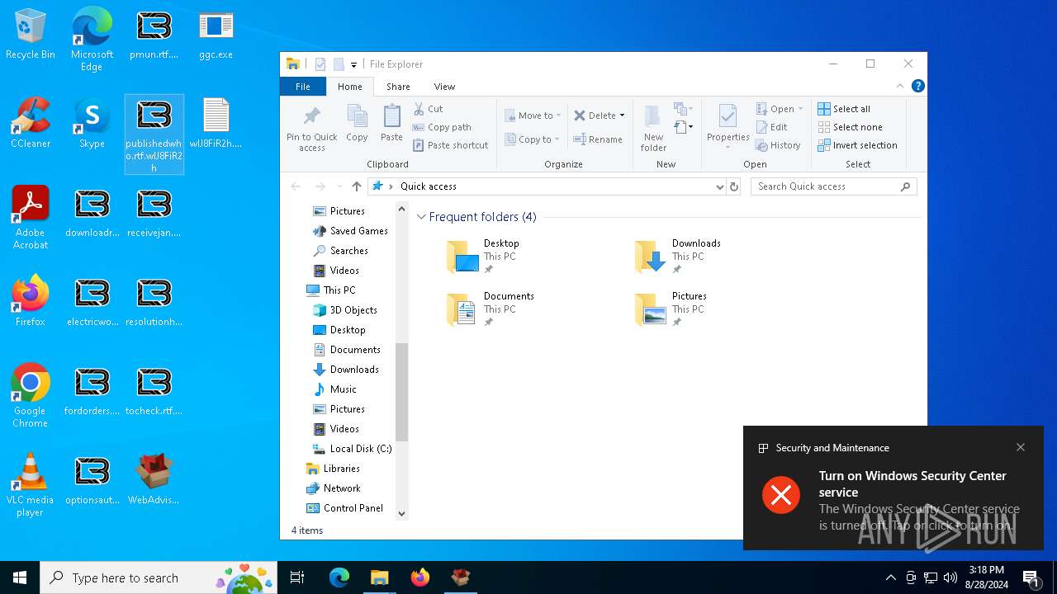Collapse the ribbon with the chevron
1057x594 pixels.
900,86
